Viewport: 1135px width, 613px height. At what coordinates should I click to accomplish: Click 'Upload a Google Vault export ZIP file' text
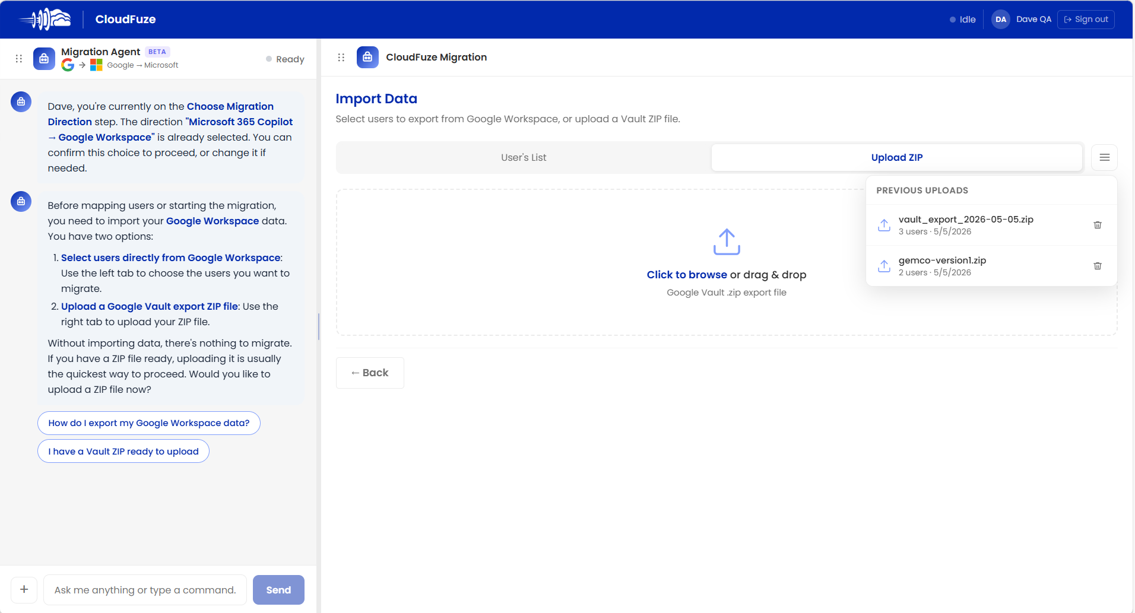150,306
